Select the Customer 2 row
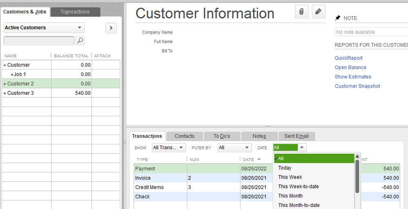The image size is (408, 209). (x=61, y=84)
